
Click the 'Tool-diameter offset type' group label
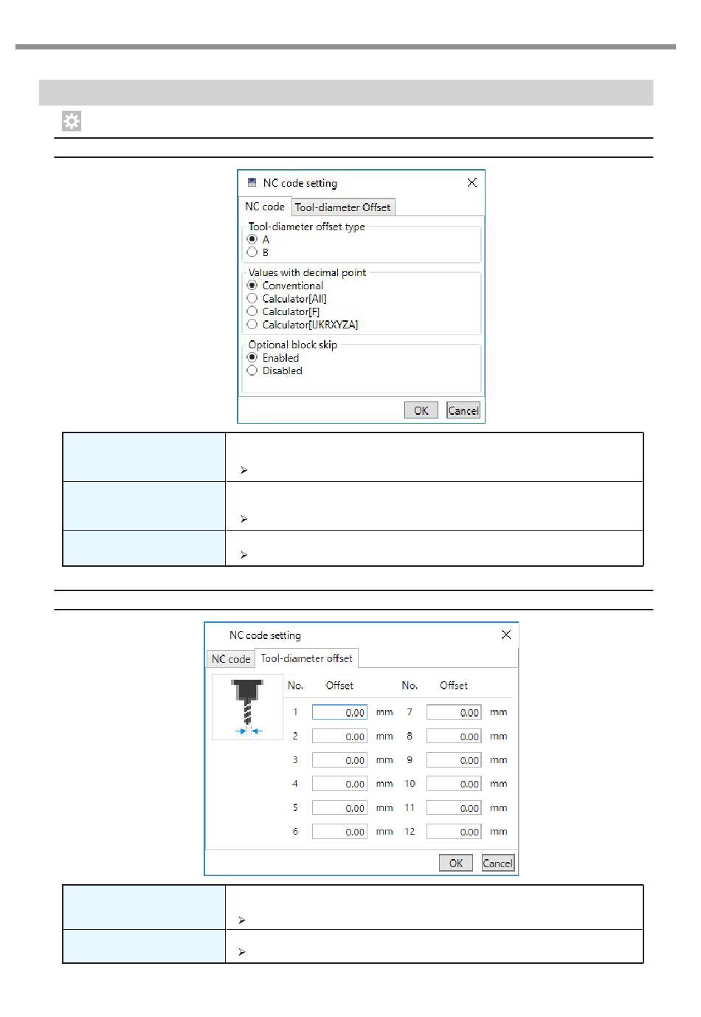point(307,227)
